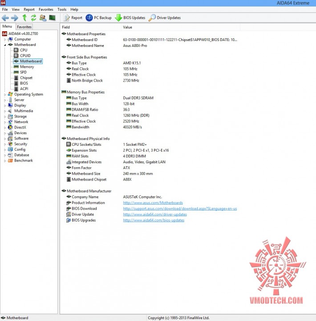Select the Motherboard Chipset row
This screenshot has height=321, width=316.
150,180
